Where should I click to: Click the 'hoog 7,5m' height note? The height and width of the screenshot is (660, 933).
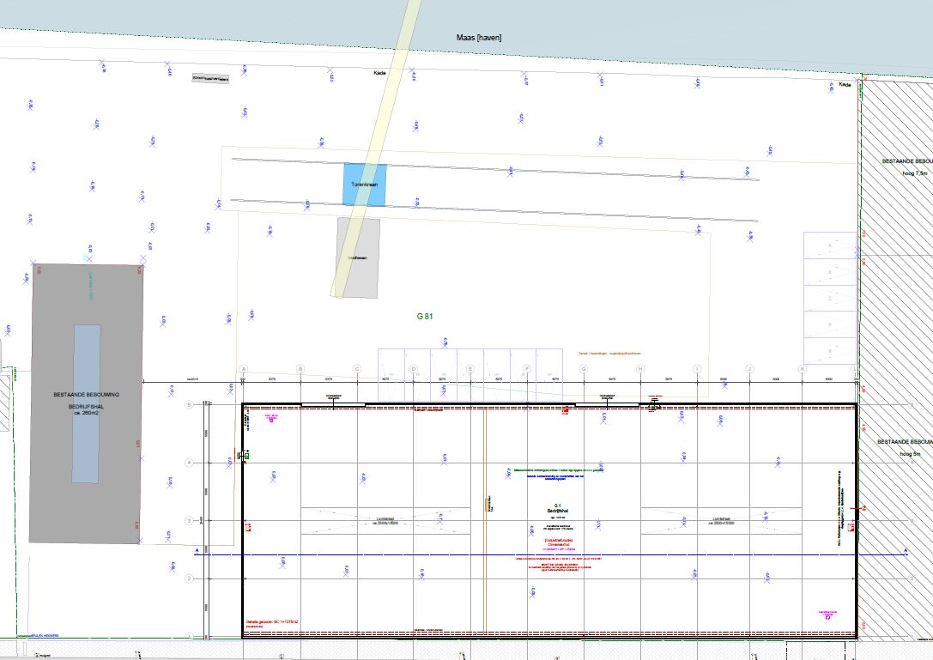(x=915, y=173)
